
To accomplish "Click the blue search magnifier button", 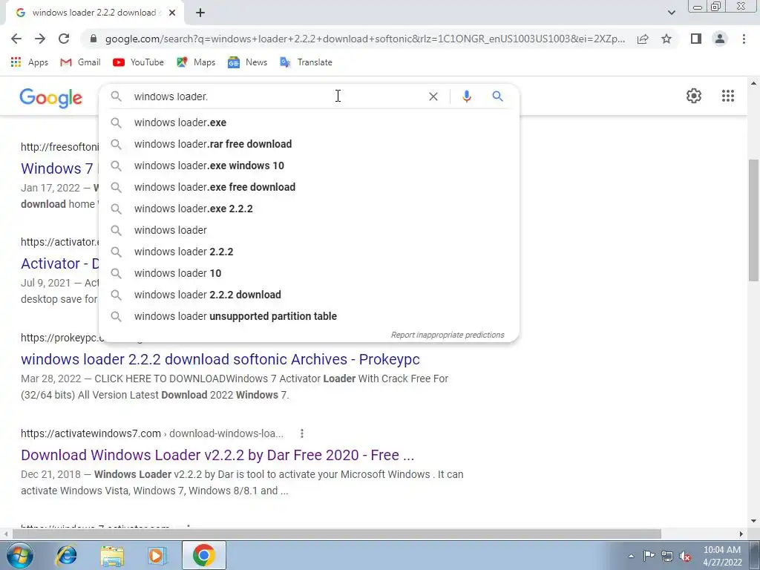I will [497, 96].
